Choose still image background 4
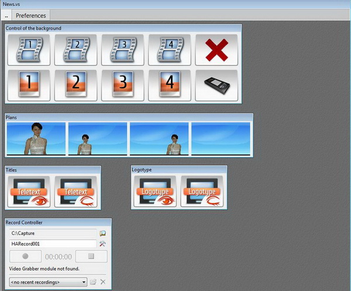This screenshot has height=291, width=351. click(170, 85)
